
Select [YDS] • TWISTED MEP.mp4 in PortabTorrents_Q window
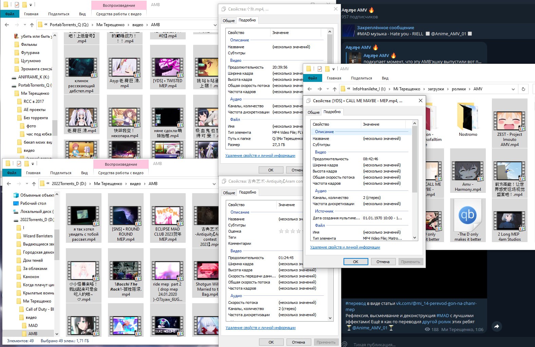tap(168, 67)
